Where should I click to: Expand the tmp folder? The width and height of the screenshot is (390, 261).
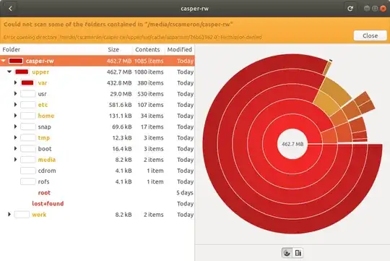15,137
